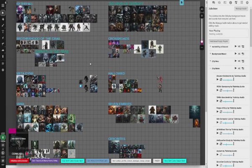Screen dimensions: 252x168
Task: Adjust volume slider for Arcane Clockworks
Action: point(228,80)
